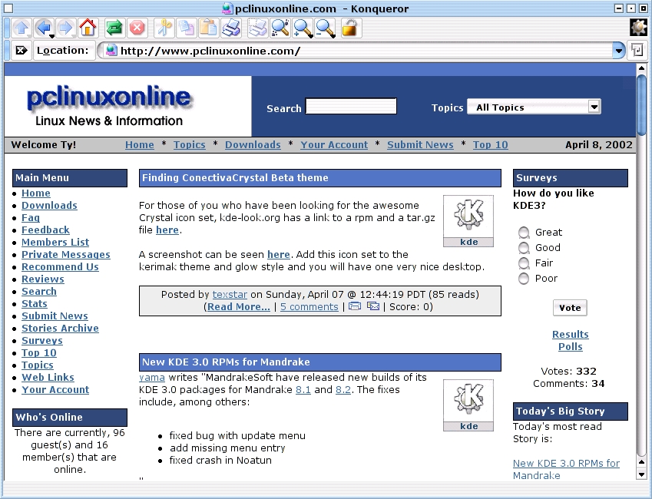Reload the page with green arrows icon
Viewport: 652px width, 499px height.
[114, 28]
